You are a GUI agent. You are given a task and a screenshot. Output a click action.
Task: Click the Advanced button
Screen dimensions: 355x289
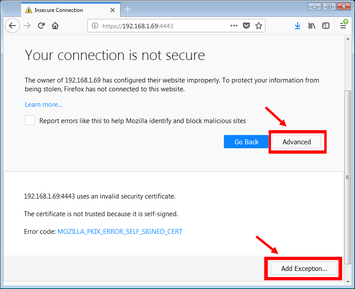297,142
